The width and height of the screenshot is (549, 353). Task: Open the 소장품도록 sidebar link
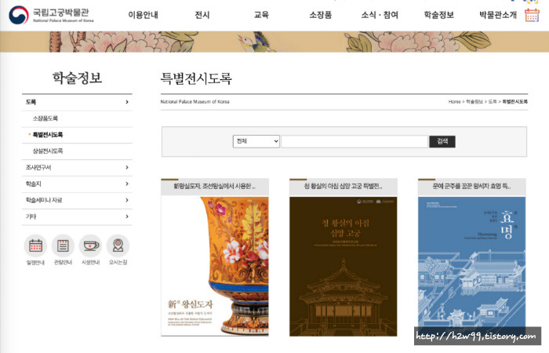click(x=45, y=118)
